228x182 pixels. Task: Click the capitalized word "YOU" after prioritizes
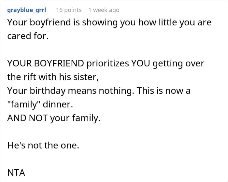140,63
